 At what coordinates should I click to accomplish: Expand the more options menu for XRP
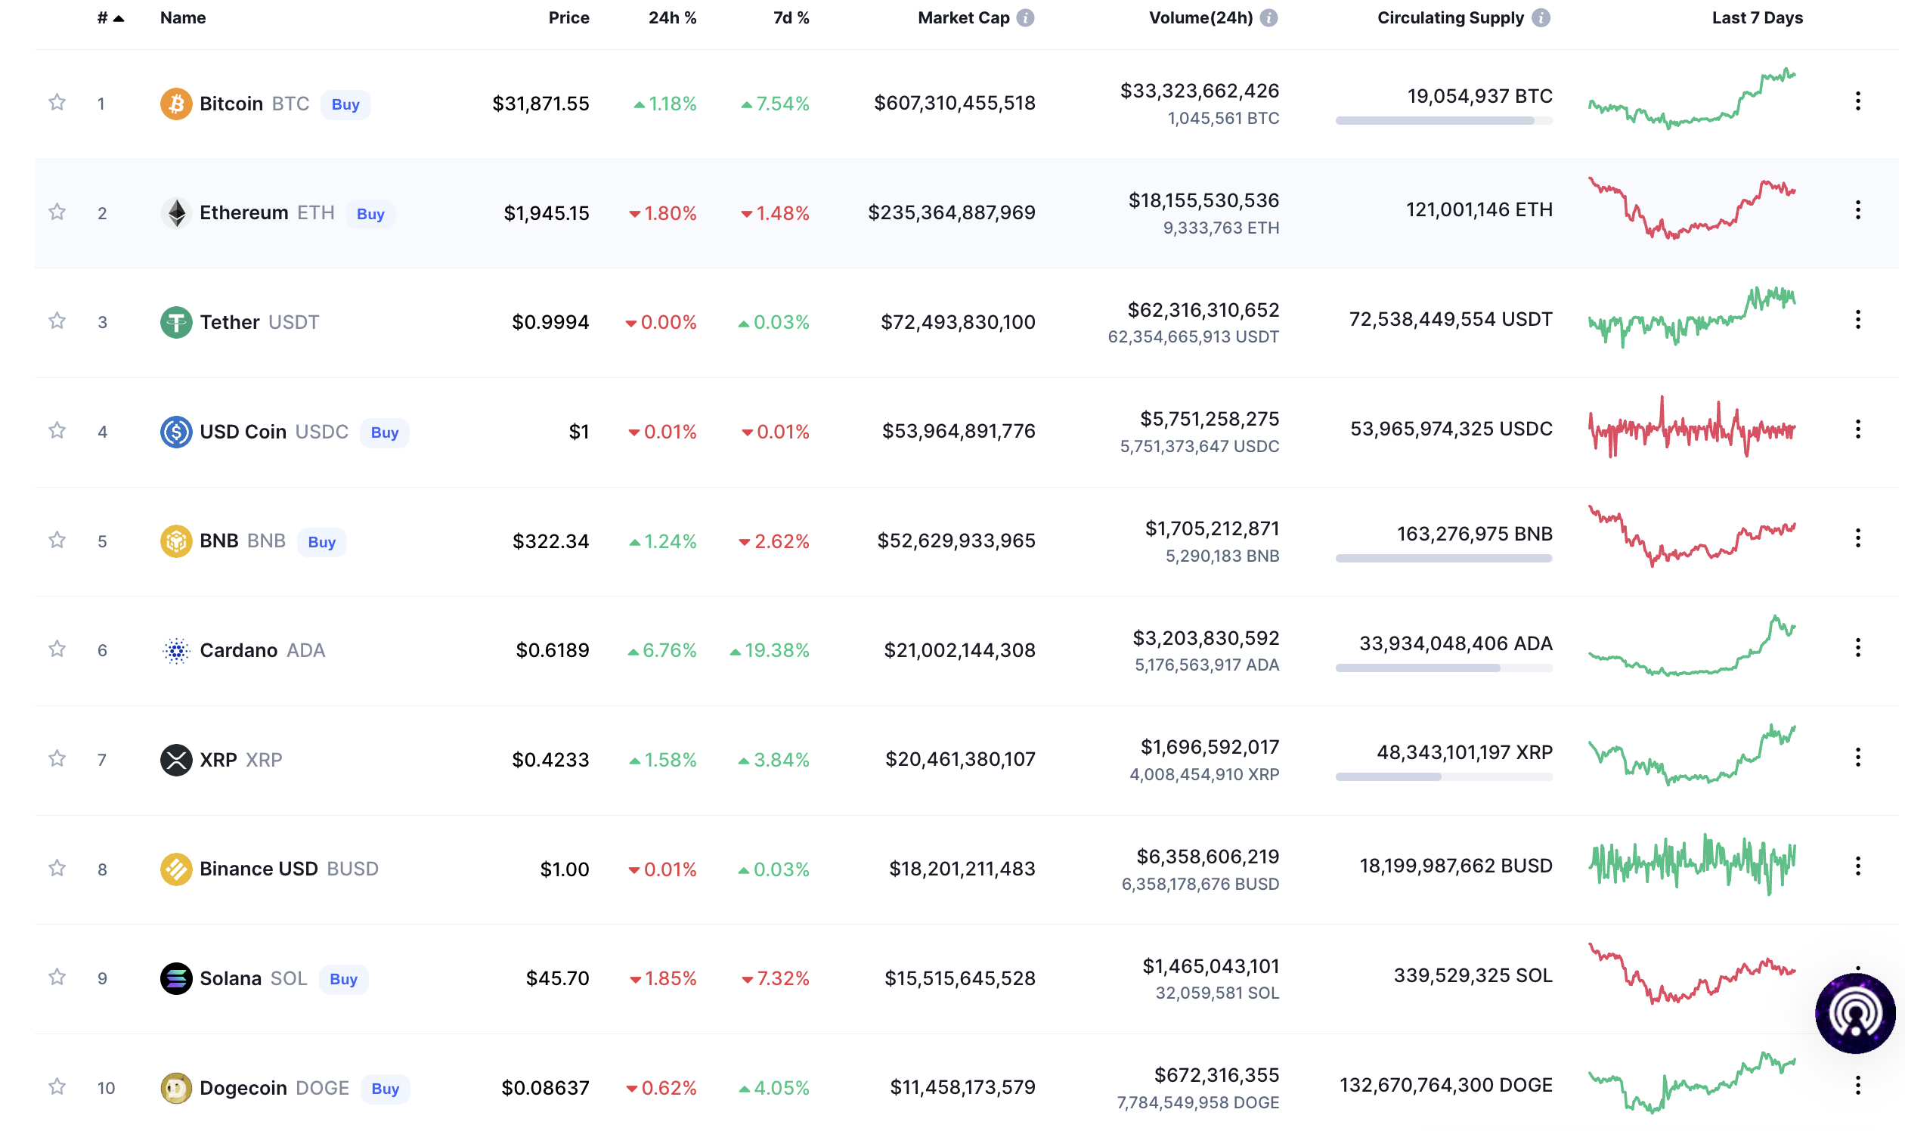1858,757
